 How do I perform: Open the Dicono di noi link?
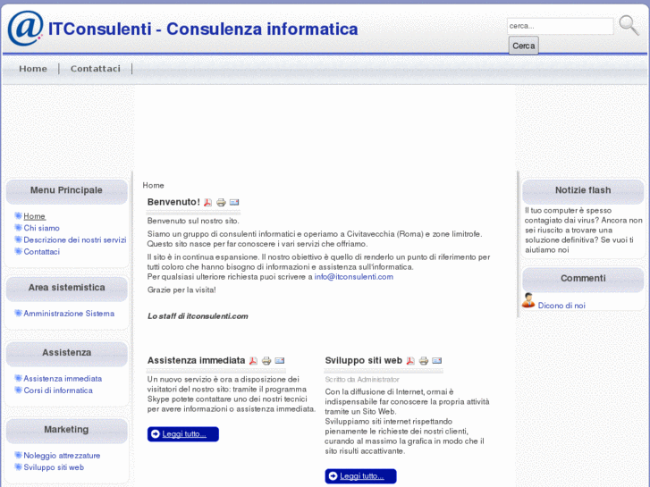coord(561,306)
